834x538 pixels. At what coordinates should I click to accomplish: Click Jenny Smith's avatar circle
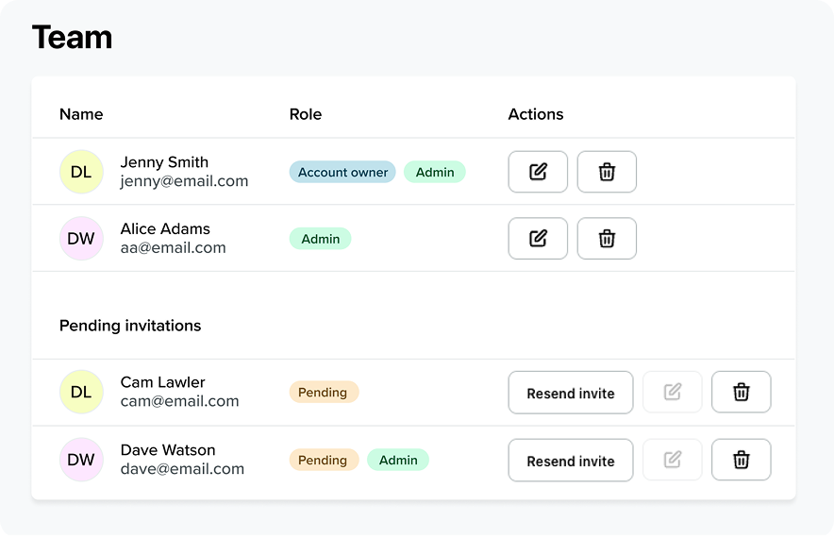tap(81, 172)
